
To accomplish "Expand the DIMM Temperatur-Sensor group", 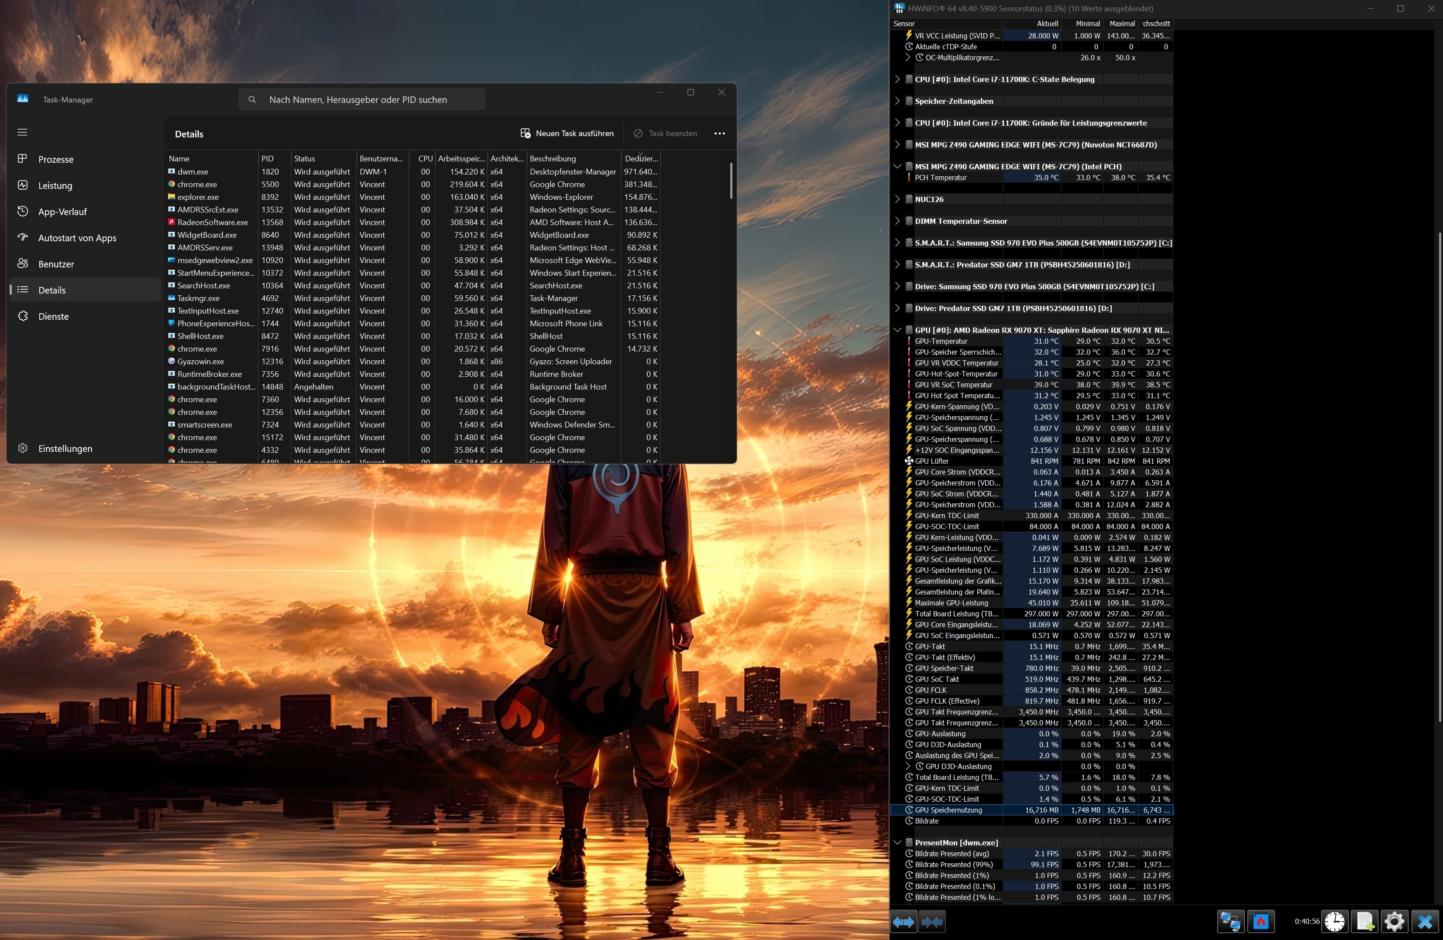I will point(897,221).
